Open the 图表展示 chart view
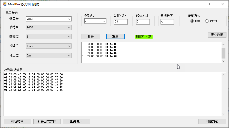229x128 pixels. click(x=76, y=121)
